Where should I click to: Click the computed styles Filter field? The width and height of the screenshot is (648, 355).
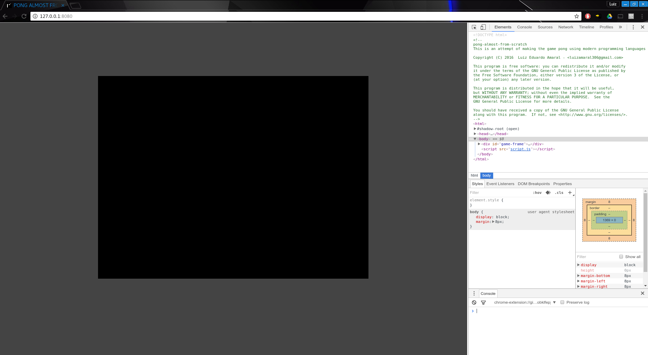tap(596, 257)
